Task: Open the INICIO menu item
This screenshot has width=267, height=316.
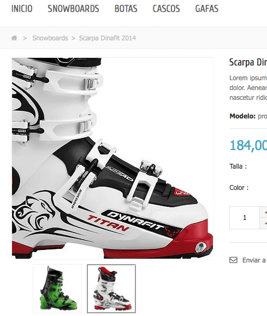Action: [x=22, y=9]
